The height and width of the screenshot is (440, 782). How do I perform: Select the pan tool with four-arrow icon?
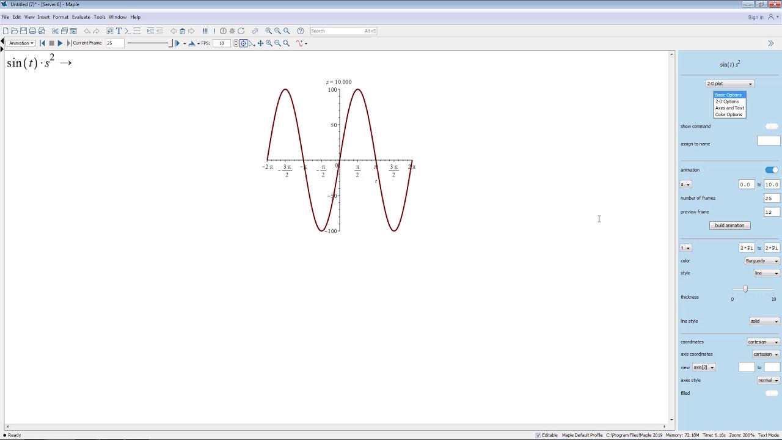(x=260, y=43)
